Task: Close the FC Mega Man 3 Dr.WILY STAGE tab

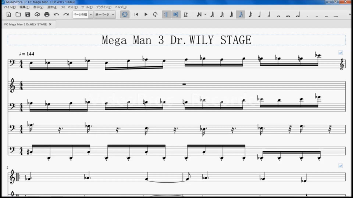Action: point(50,24)
